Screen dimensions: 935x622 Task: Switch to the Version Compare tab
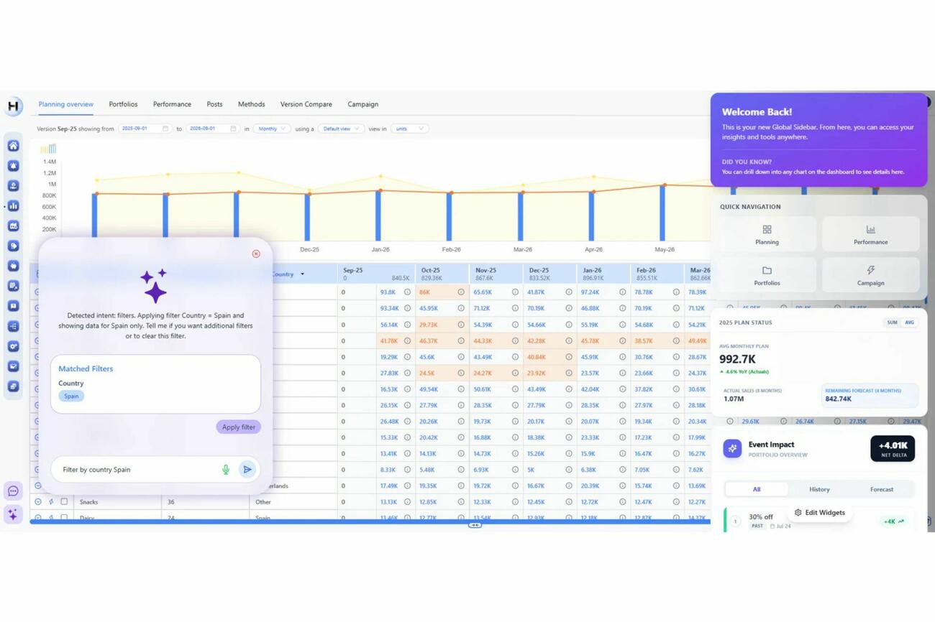[x=306, y=104]
